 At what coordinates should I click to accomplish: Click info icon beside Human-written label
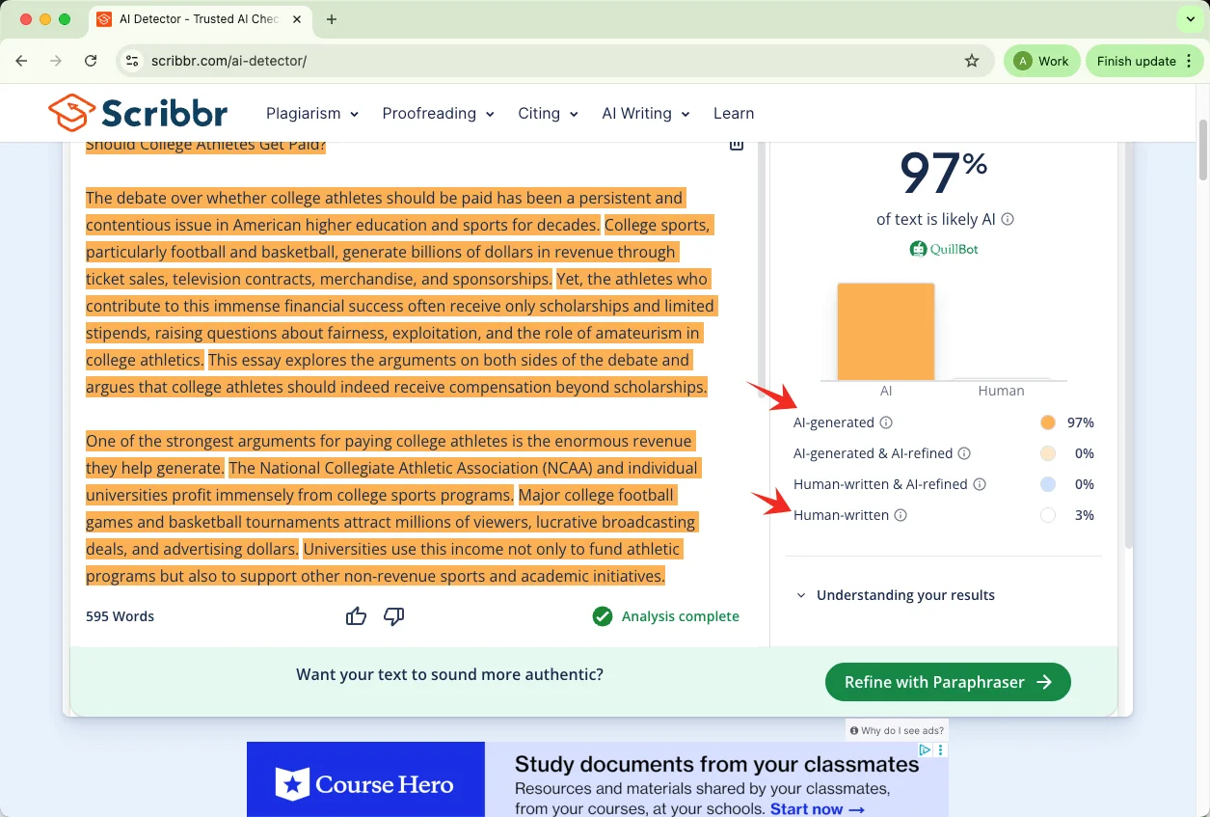pos(901,515)
